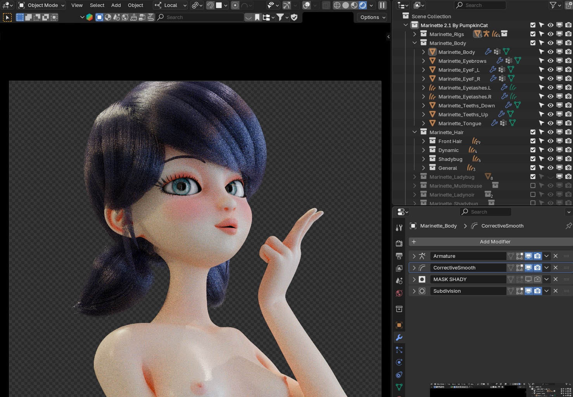Screen dimensions: 573x397
Task: Remove the Armature modifier
Action: 556,256
